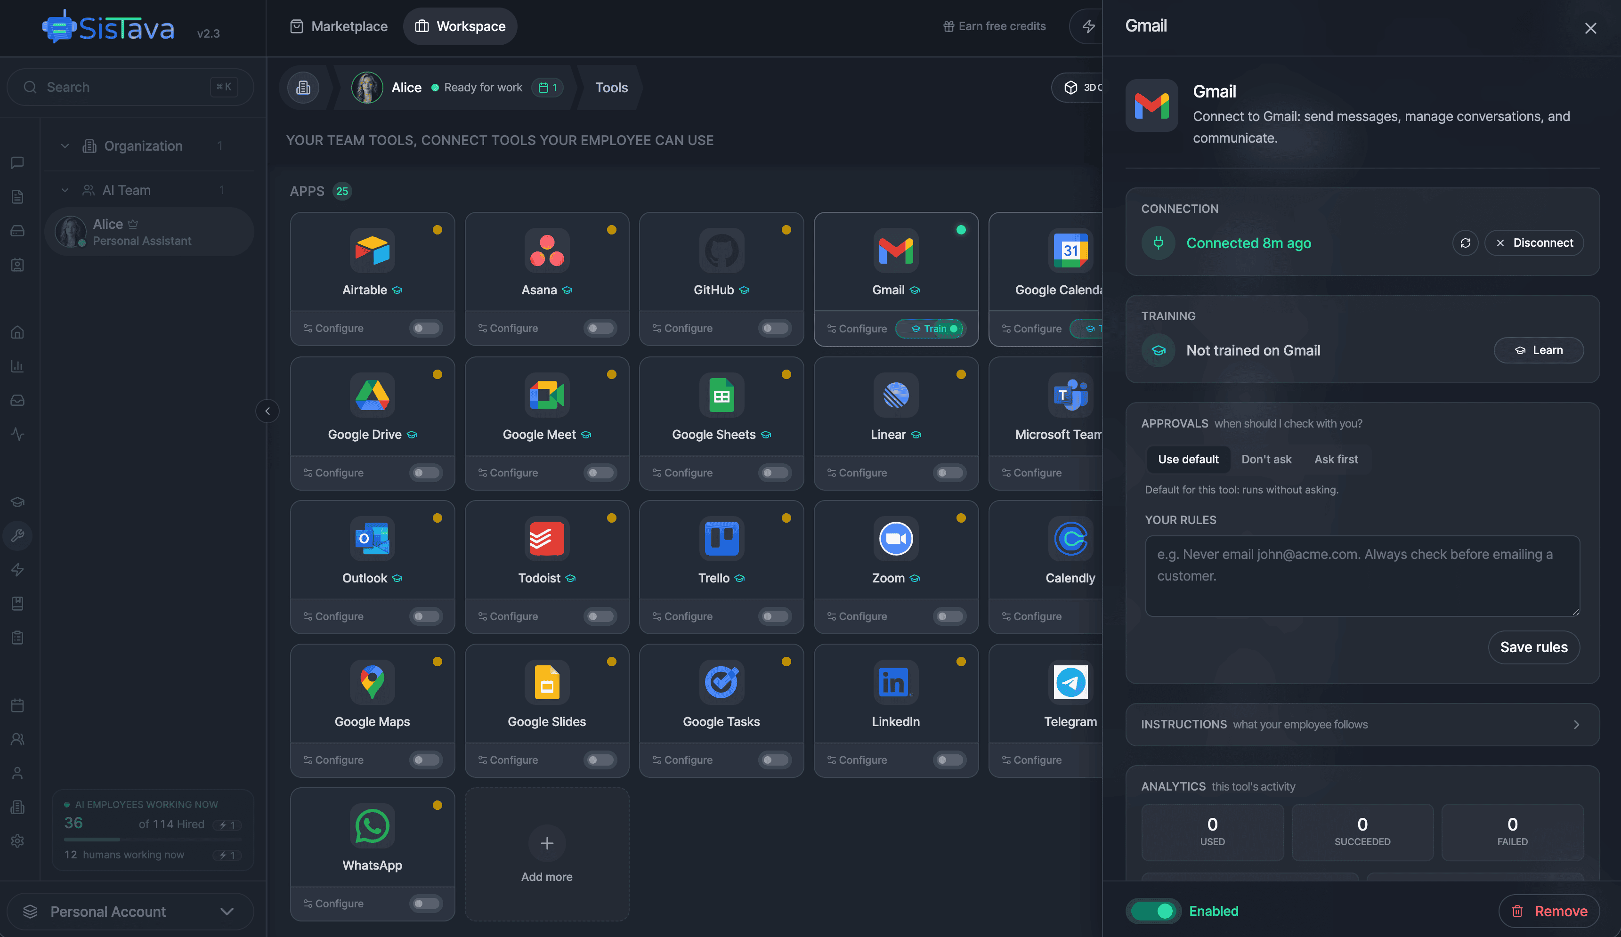Open the Trello app icon
The width and height of the screenshot is (1621, 937).
pos(721,538)
